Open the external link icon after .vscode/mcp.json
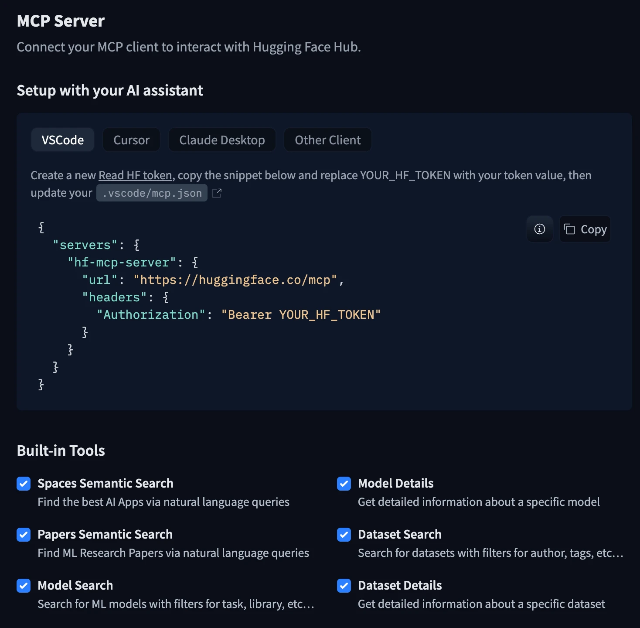This screenshot has width=640, height=628. (217, 193)
